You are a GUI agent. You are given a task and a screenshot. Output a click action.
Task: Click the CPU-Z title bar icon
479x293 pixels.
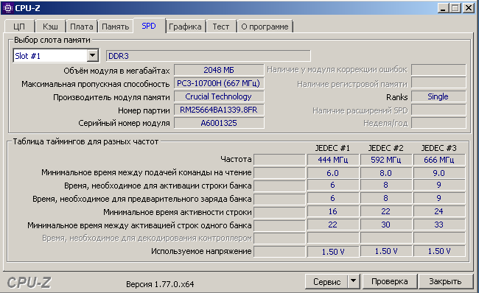click(8, 8)
